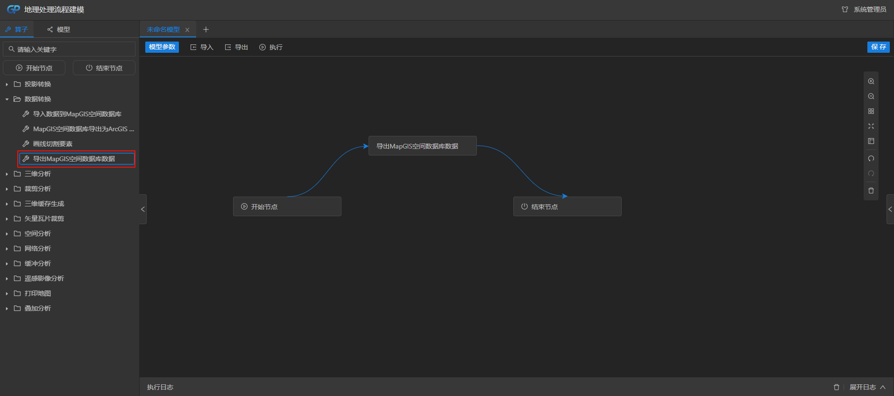The width and height of the screenshot is (894, 396).
Task: Add a new model tab with plus
Action: coord(206,29)
